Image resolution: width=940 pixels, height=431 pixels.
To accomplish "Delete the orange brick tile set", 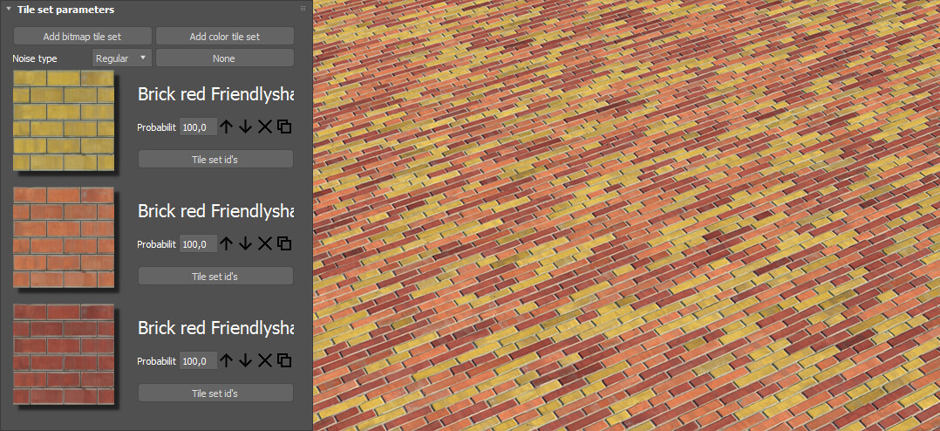I will tap(265, 243).
